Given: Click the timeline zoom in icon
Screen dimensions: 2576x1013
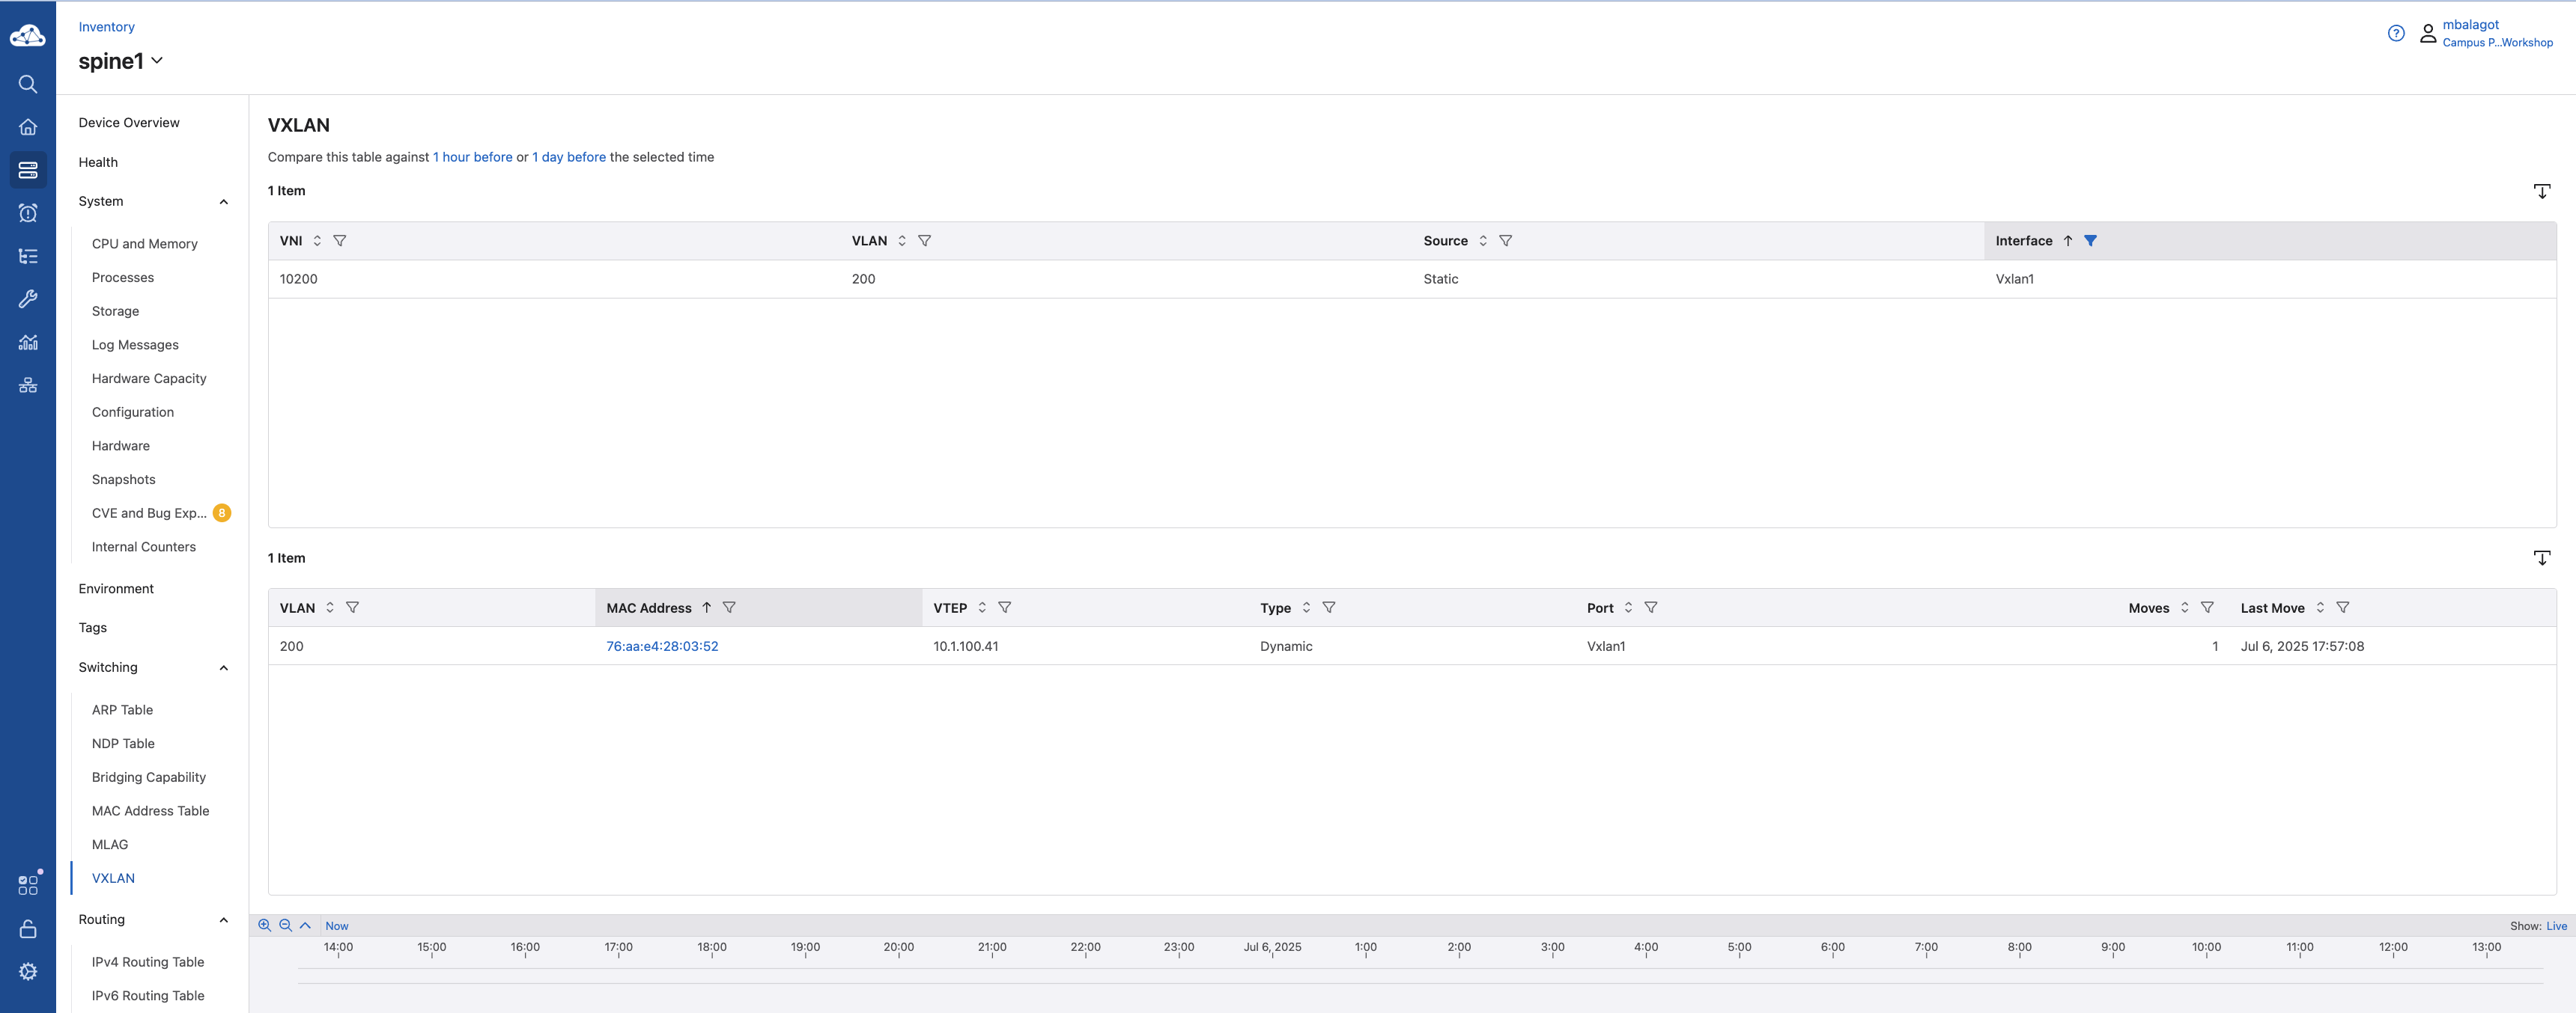Looking at the screenshot, I should pyautogui.click(x=264, y=925).
